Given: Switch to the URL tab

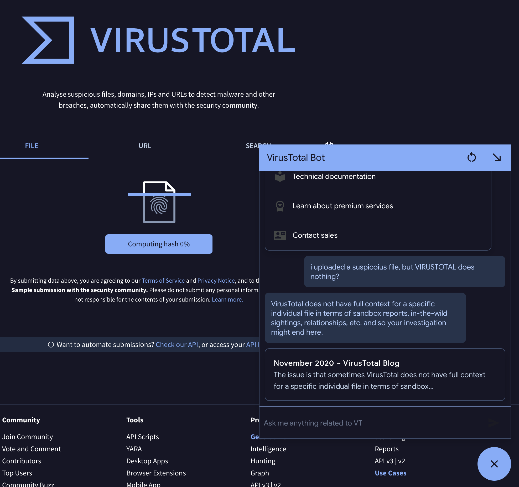Looking at the screenshot, I should (x=145, y=146).
